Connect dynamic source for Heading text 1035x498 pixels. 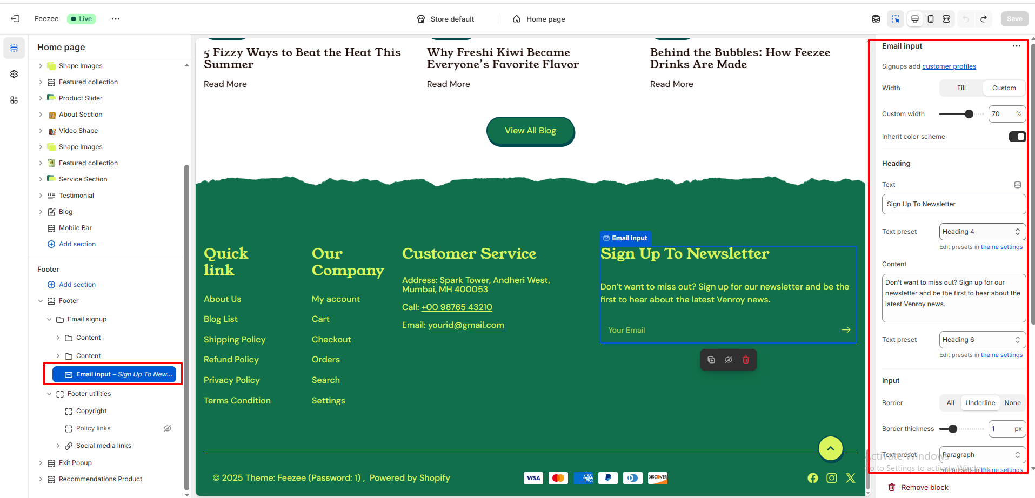1017,185
